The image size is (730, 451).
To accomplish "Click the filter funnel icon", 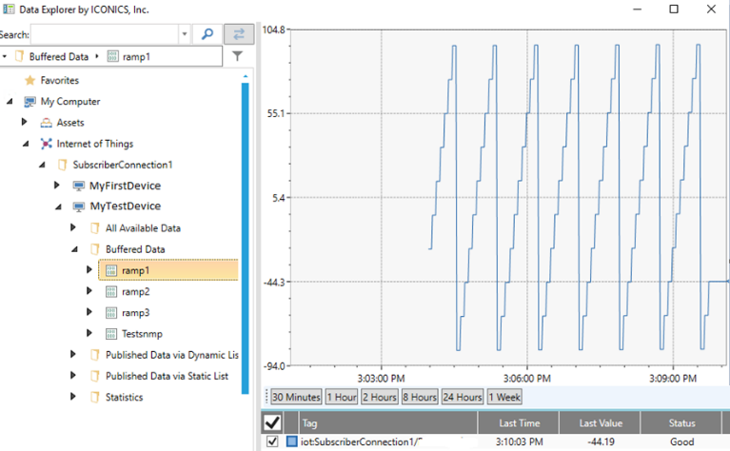I will coord(238,57).
